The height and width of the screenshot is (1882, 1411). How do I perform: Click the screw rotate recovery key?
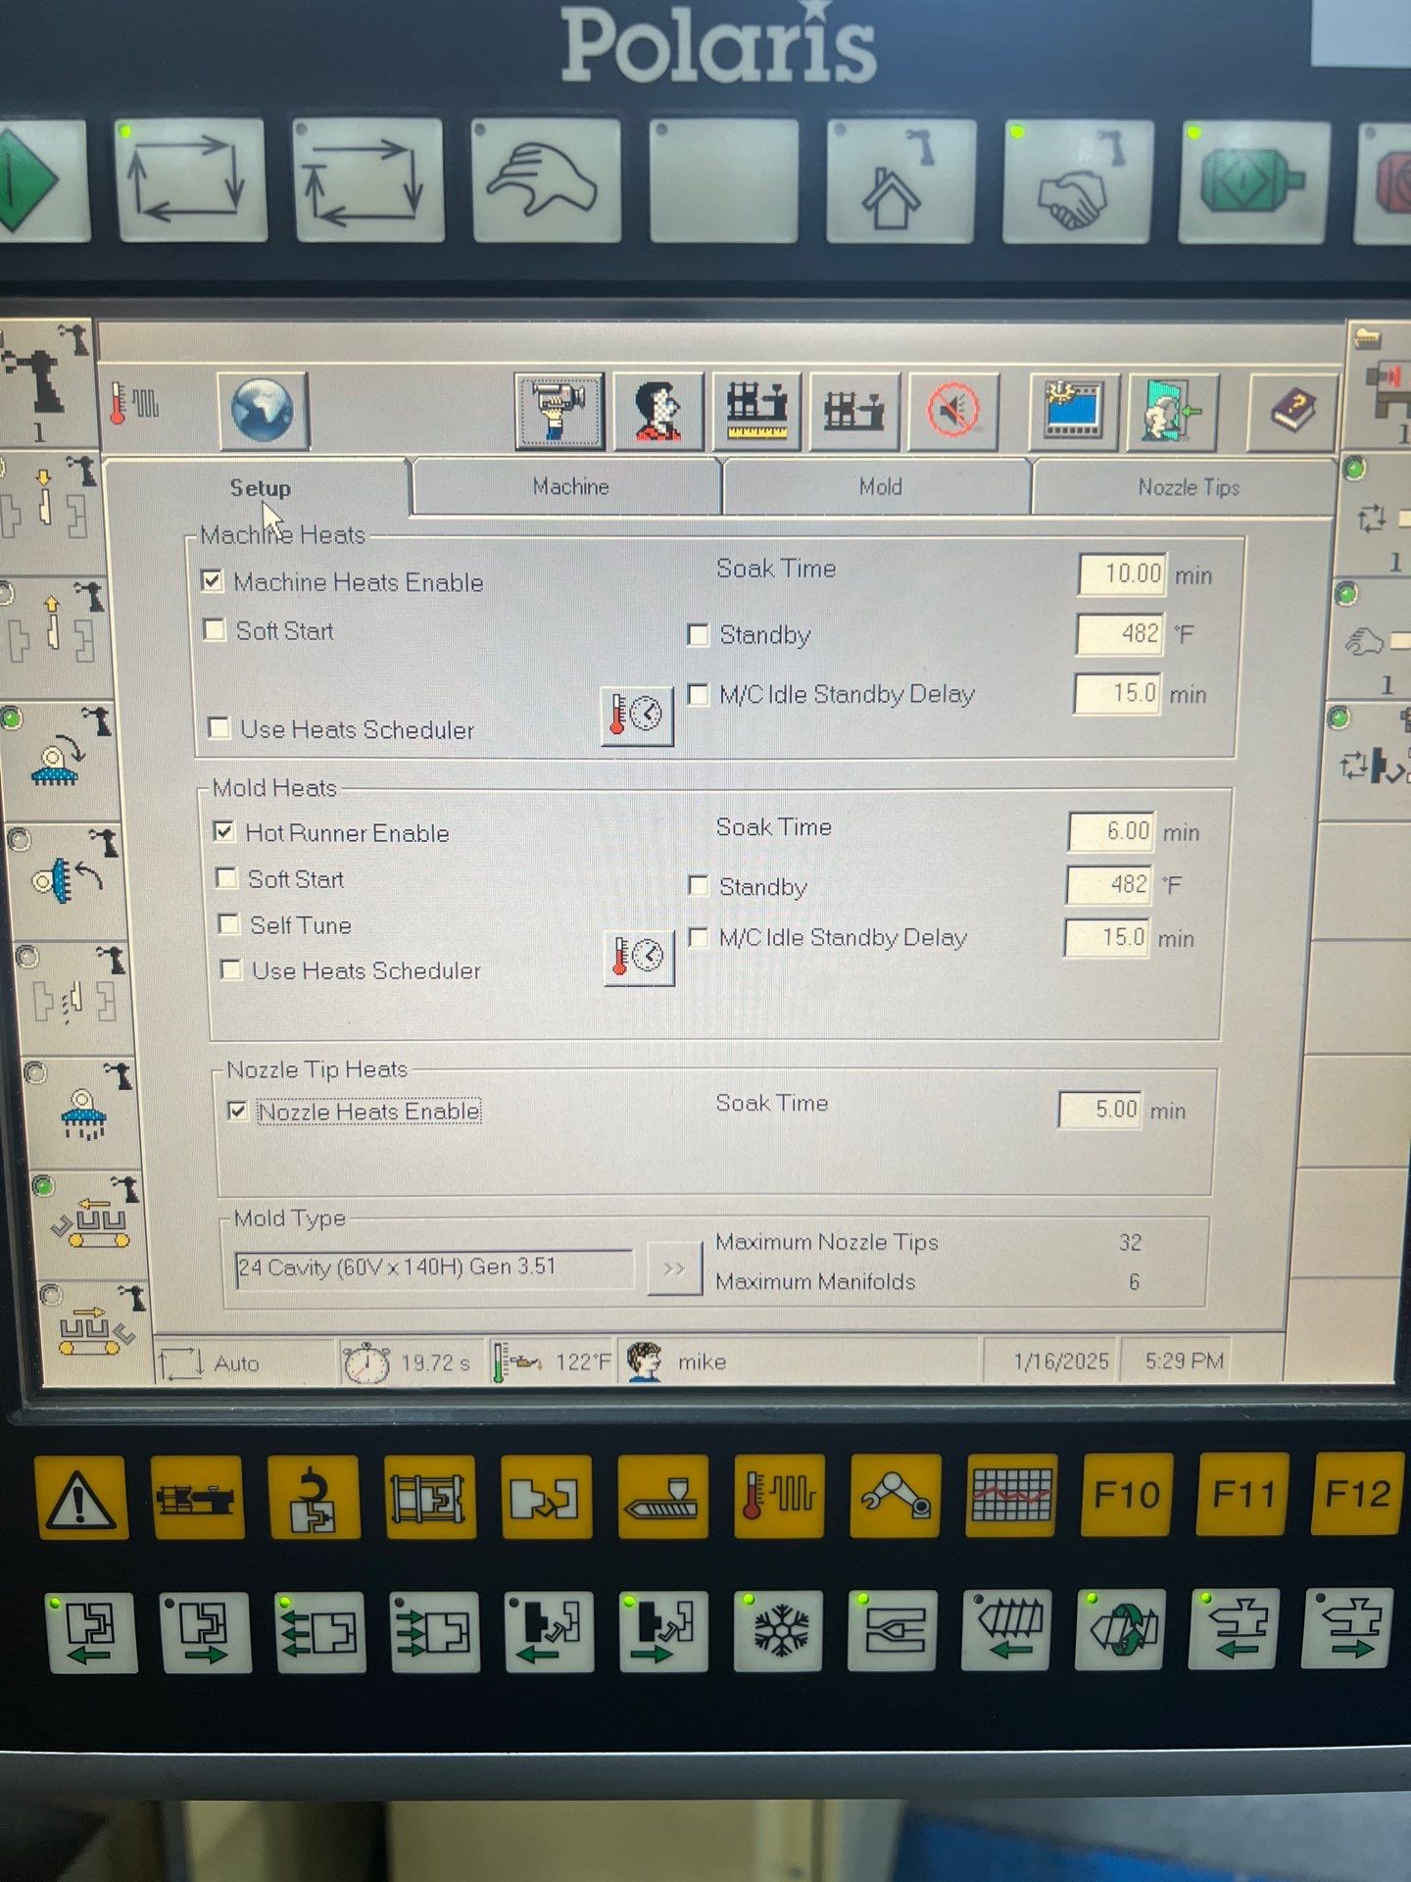click(1120, 1629)
